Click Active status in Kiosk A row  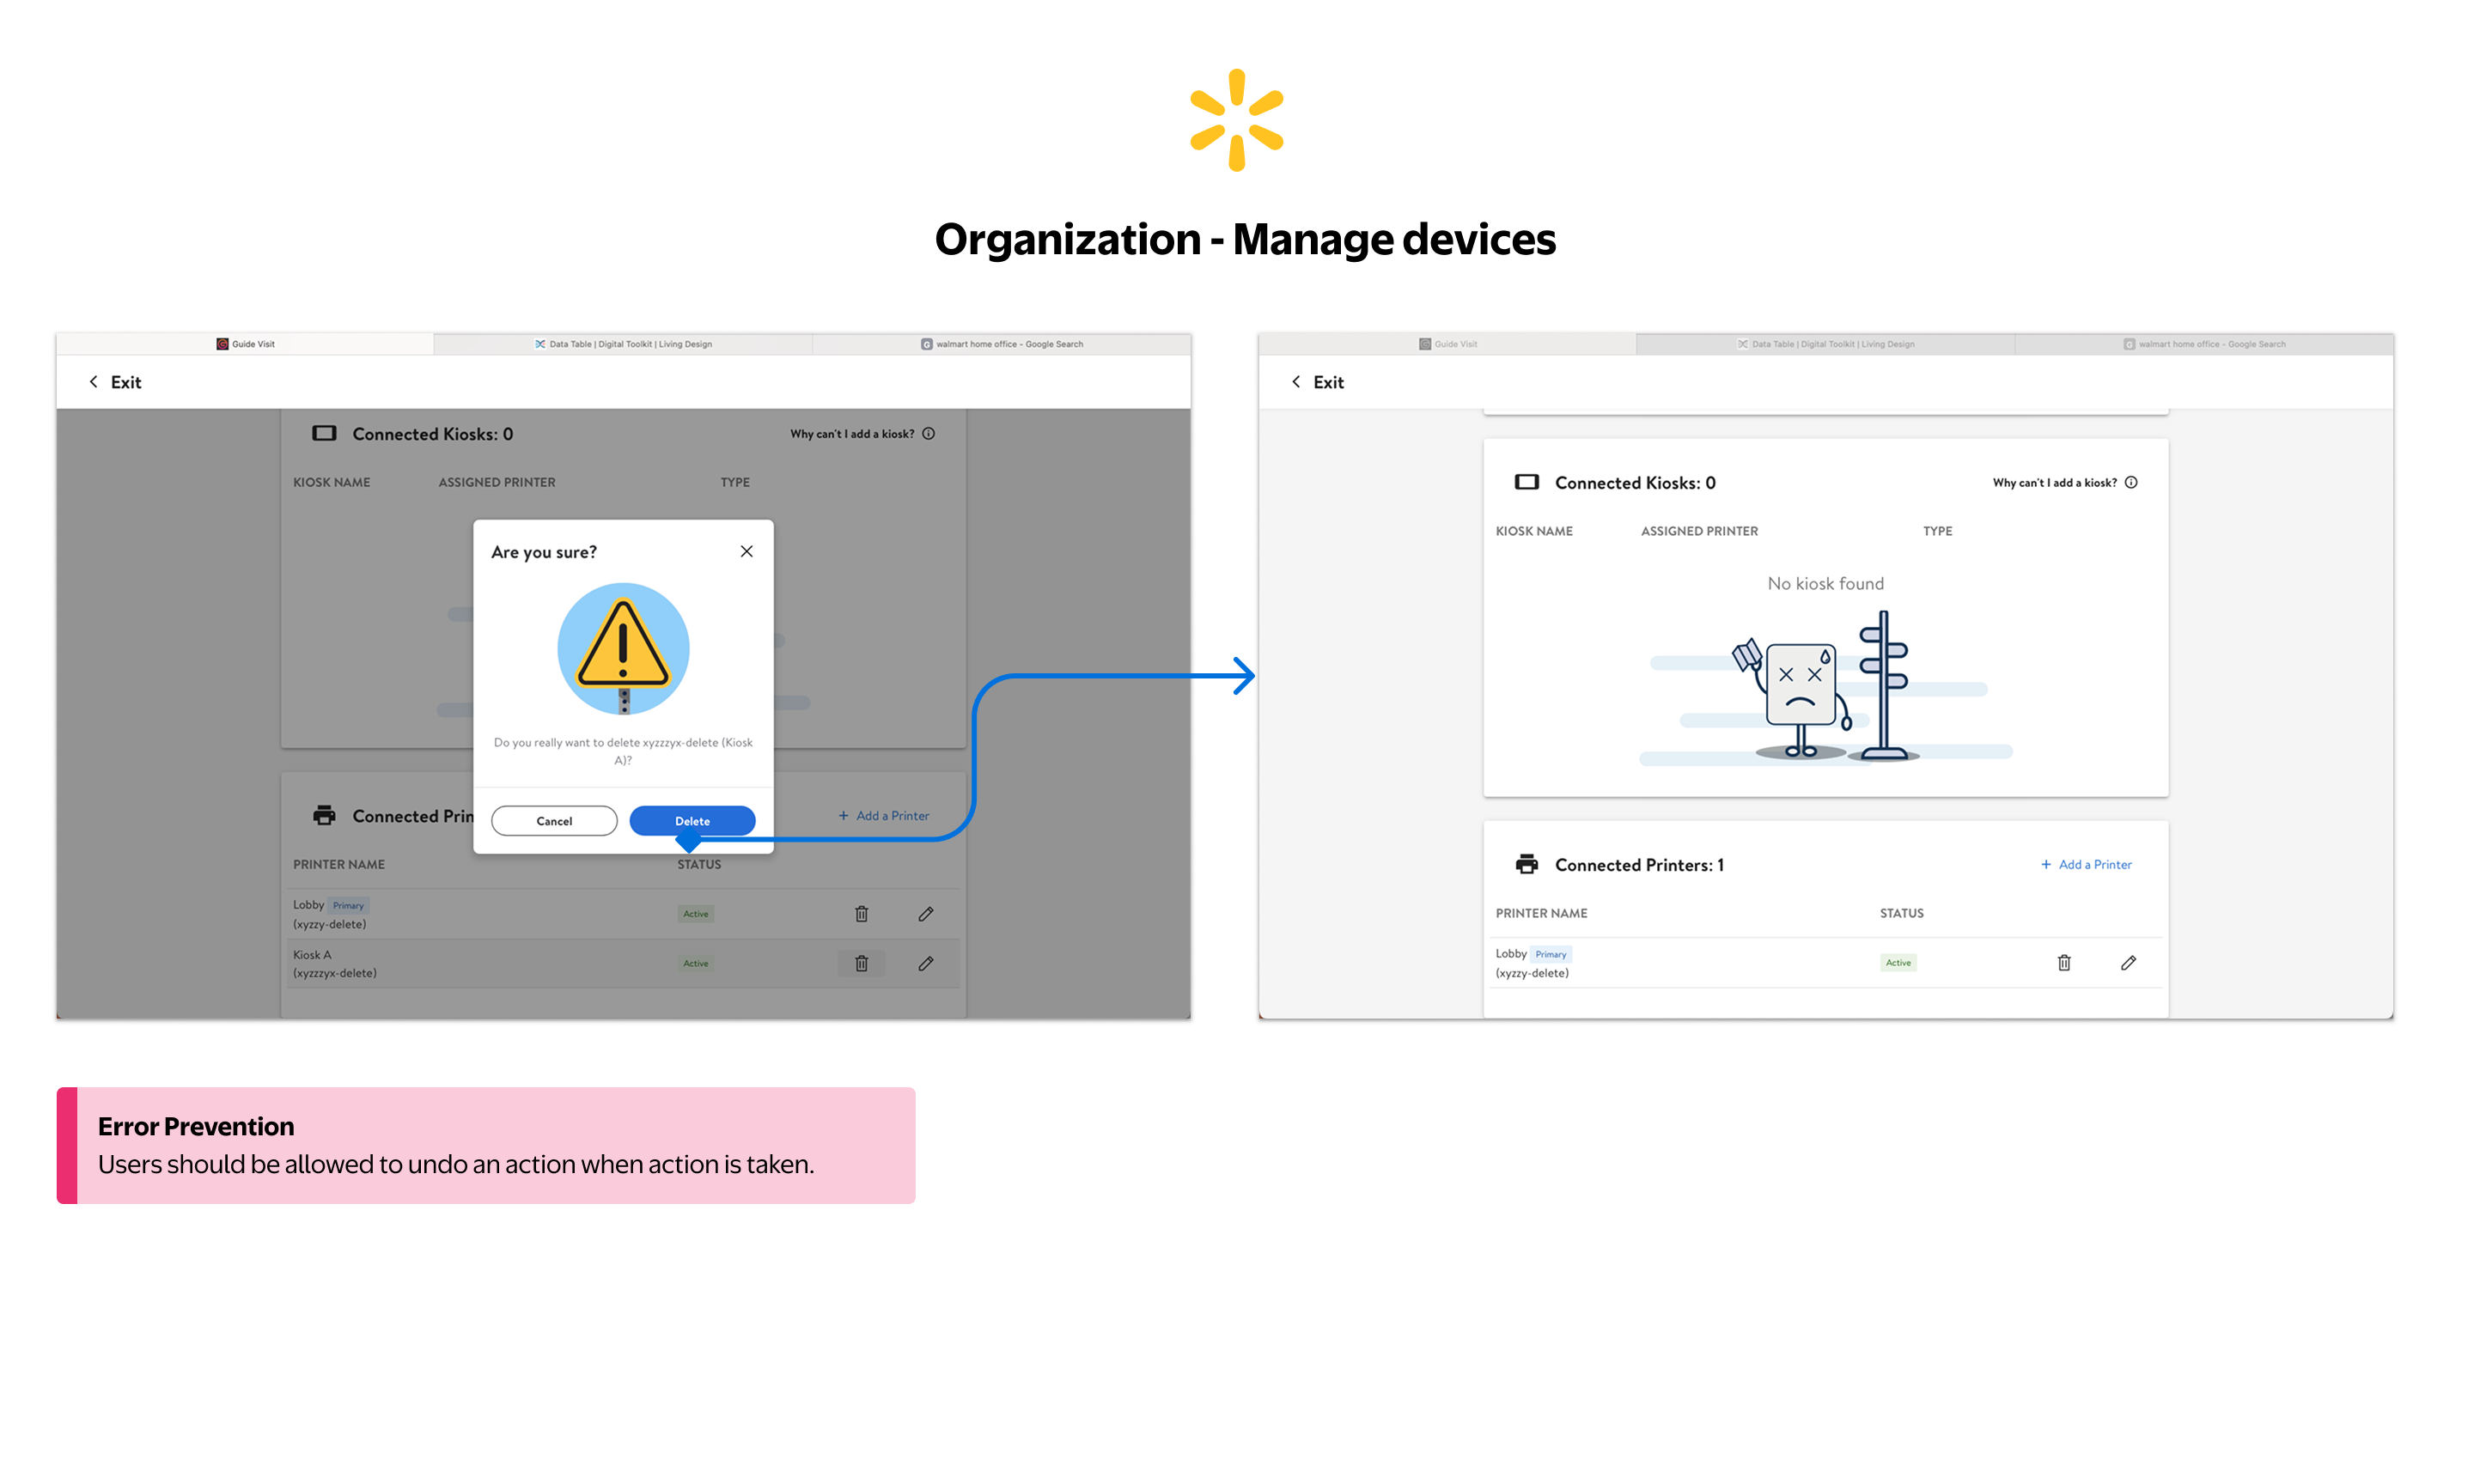pyautogui.click(x=696, y=963)
